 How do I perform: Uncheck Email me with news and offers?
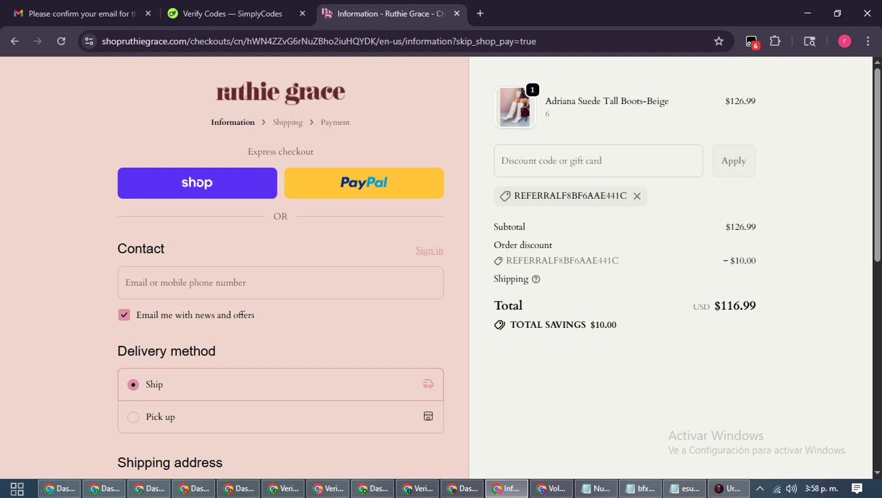[x=124, y=315]
